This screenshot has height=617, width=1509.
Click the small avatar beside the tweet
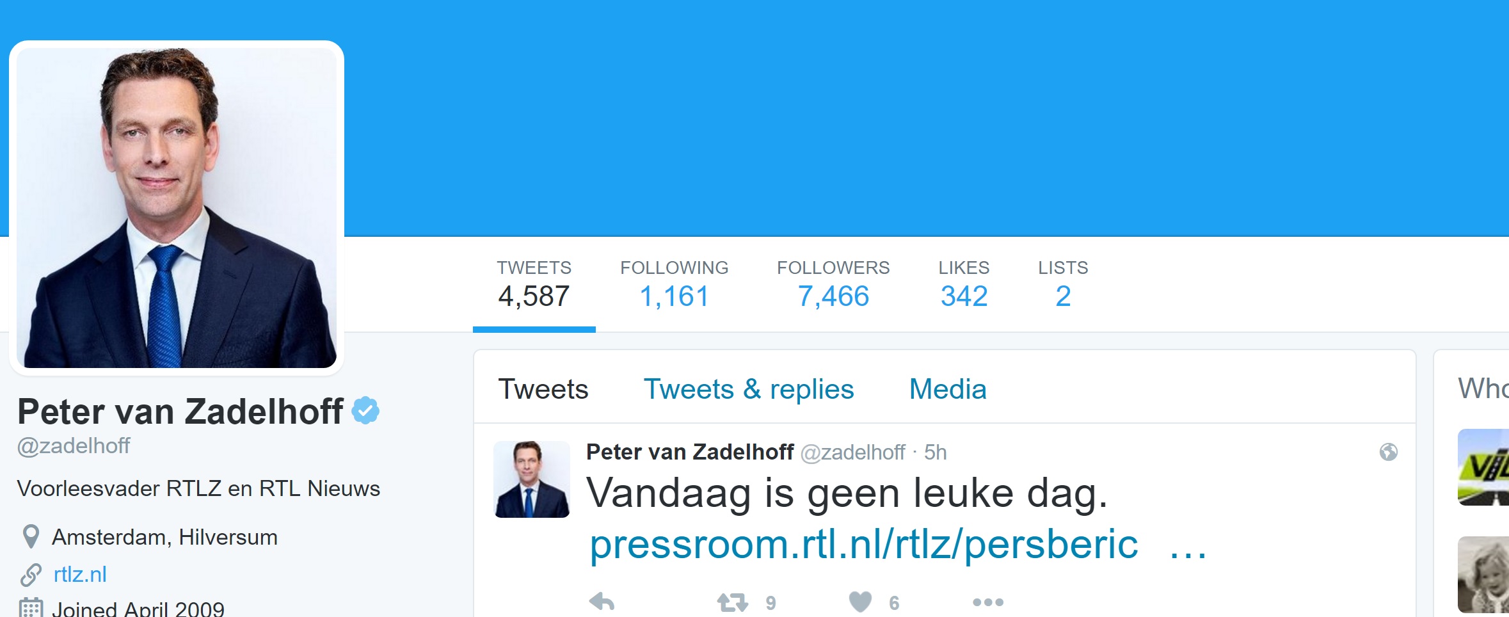pos(532,479)
